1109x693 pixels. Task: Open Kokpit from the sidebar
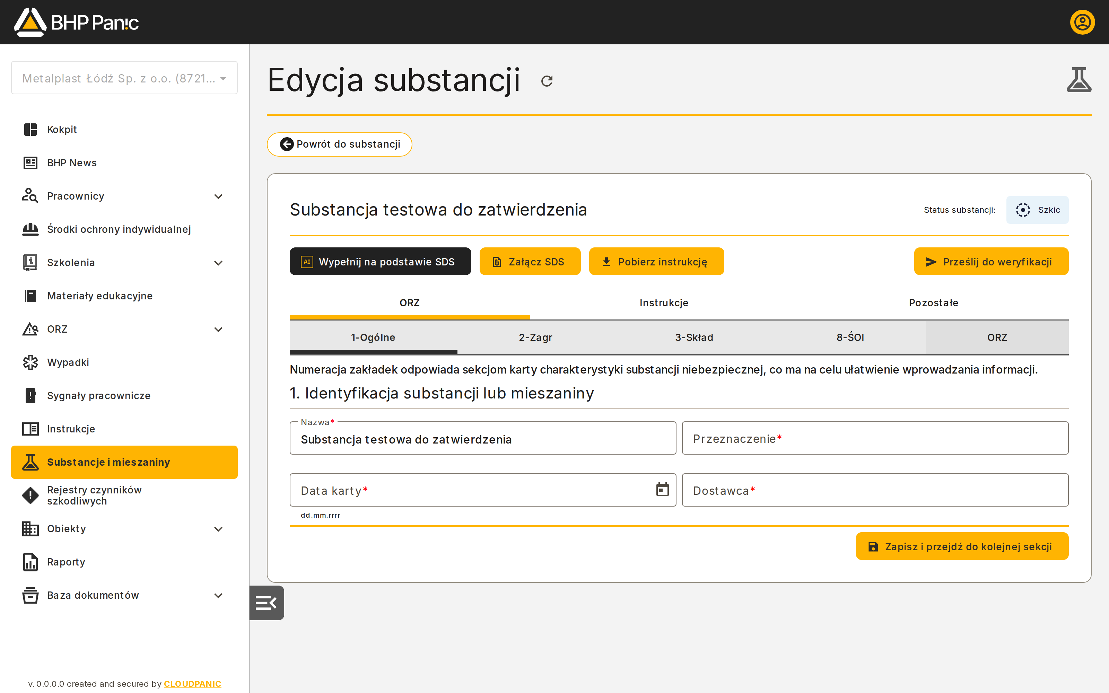tap(124, 130)
